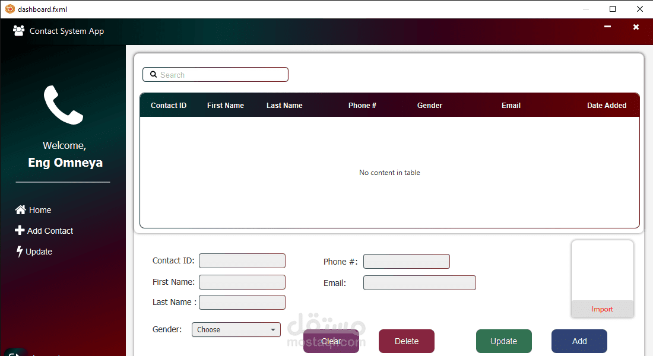Image resolution: width=653 pixels, height=356 pixels.
Task: Minimize using the app's white dash button
Action: [x=608, y=27]
